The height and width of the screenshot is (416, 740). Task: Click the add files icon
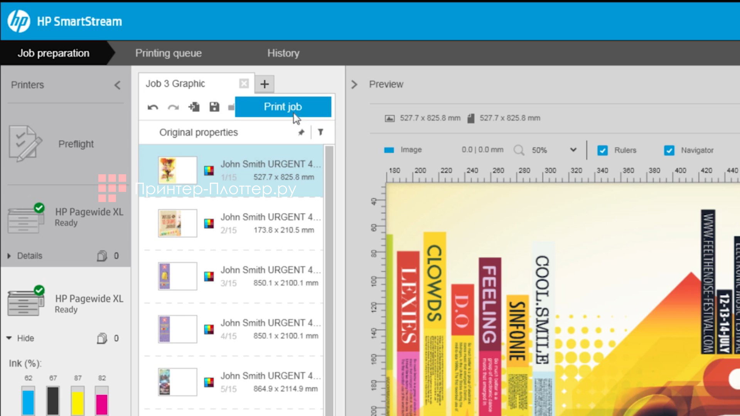tap(194, 107)
